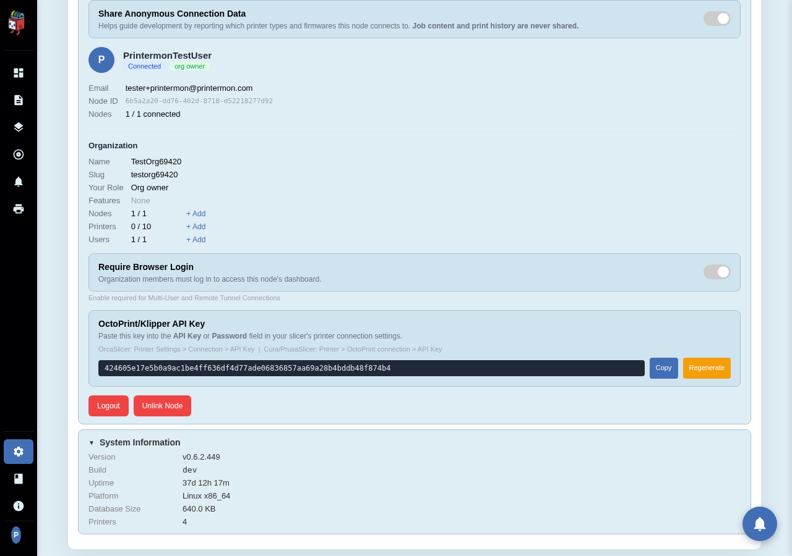This screenshot has height=556, width=792.
Task: Click the Organization heading
Action: click(x=113, y=146)
